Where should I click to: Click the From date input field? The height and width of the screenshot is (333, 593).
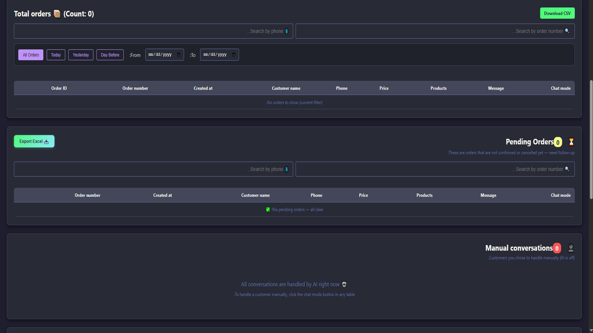(x=160, y=55)
